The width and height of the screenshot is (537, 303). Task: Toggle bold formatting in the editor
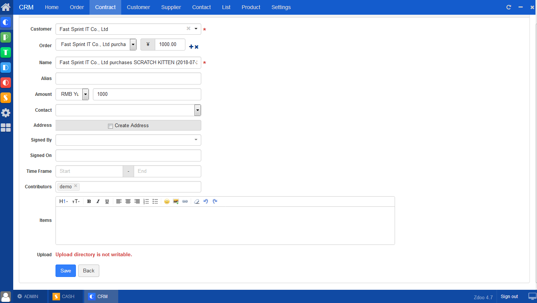(x=89, y=201)
